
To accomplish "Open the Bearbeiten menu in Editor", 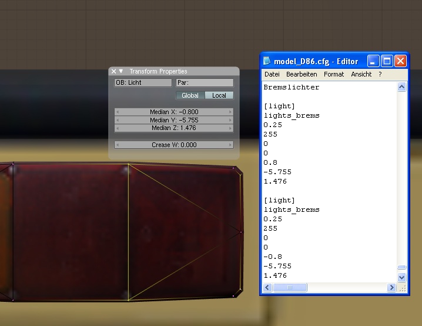I will coord(302,74).
